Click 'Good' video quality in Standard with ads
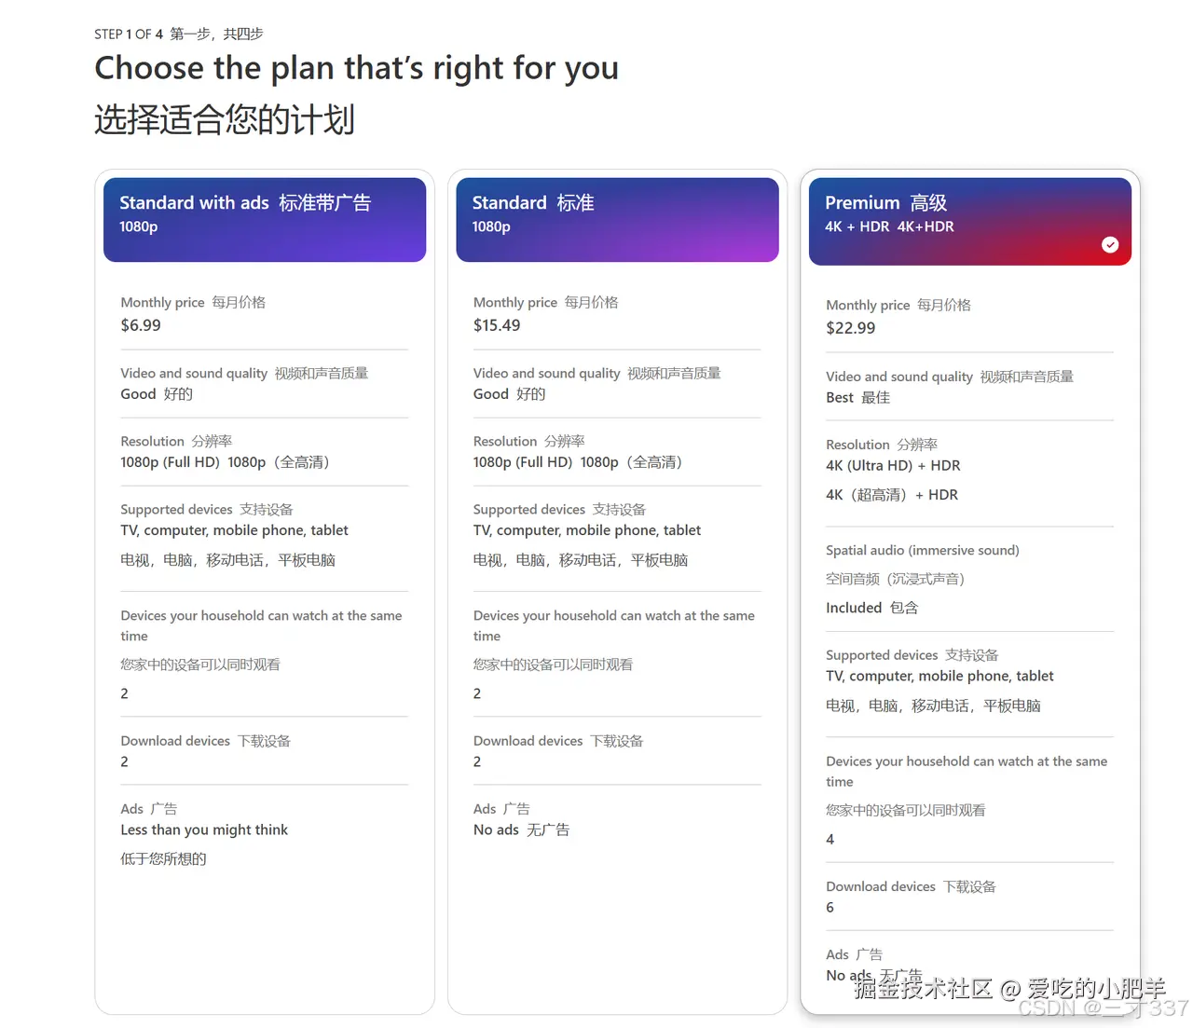The image size is (1193, 1028). 138,394
